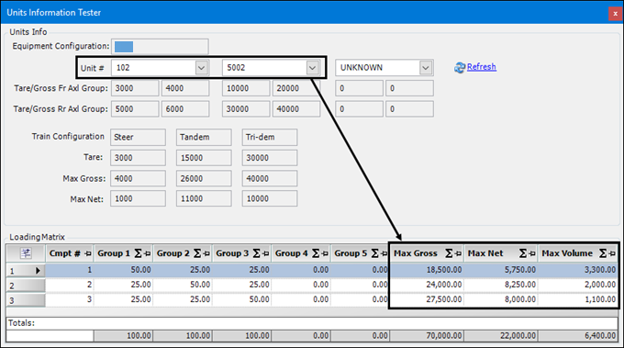Expand the Unit # 102 dropdown
Viewport: 624px width, 348px height.
coord(201,68)
